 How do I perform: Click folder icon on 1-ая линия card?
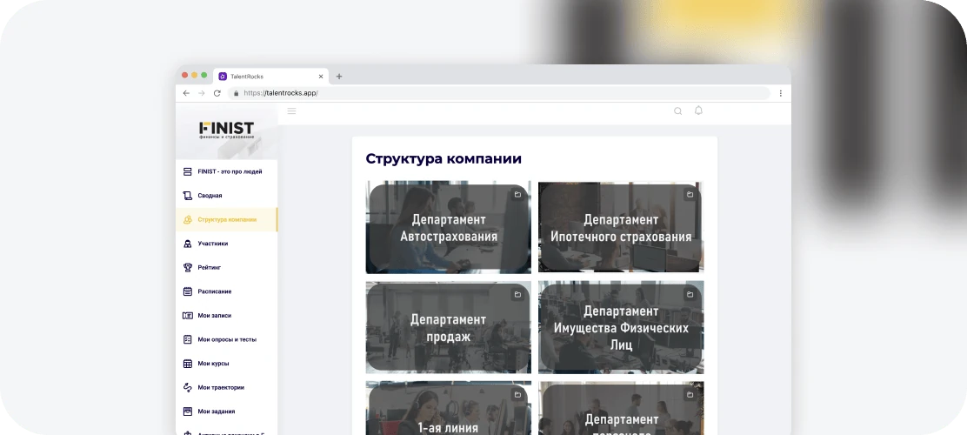click(x=517, y=395)
